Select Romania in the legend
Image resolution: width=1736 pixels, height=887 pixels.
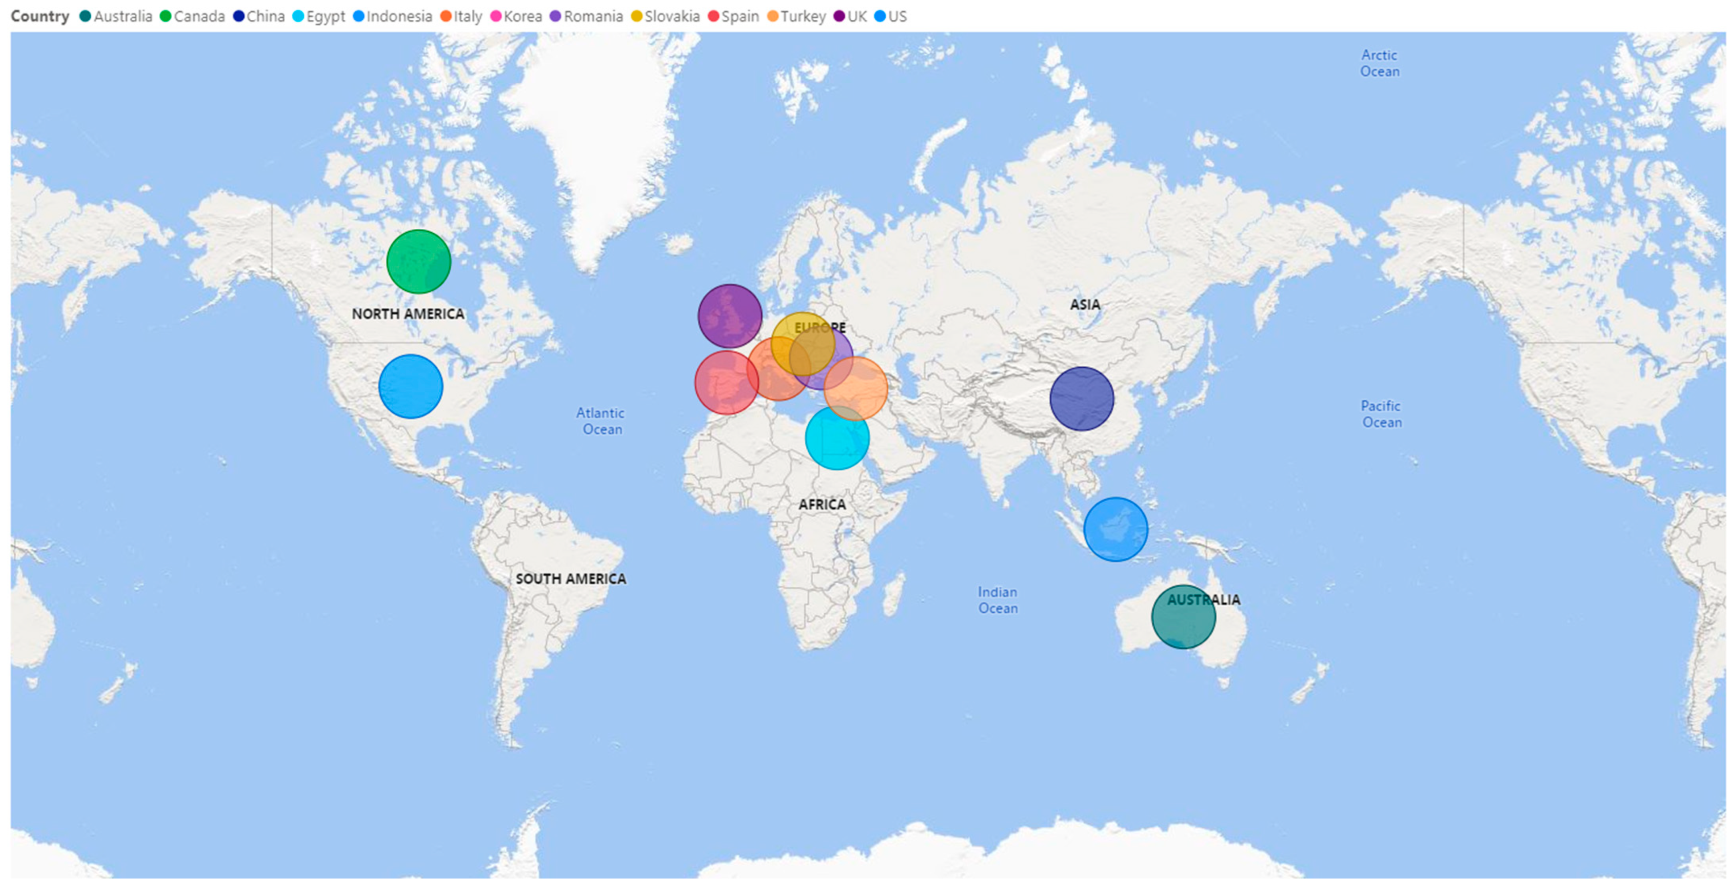point(593,16)
